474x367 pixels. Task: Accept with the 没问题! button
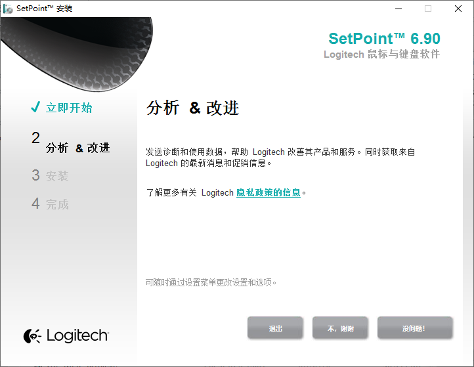(x=415, y=328)
